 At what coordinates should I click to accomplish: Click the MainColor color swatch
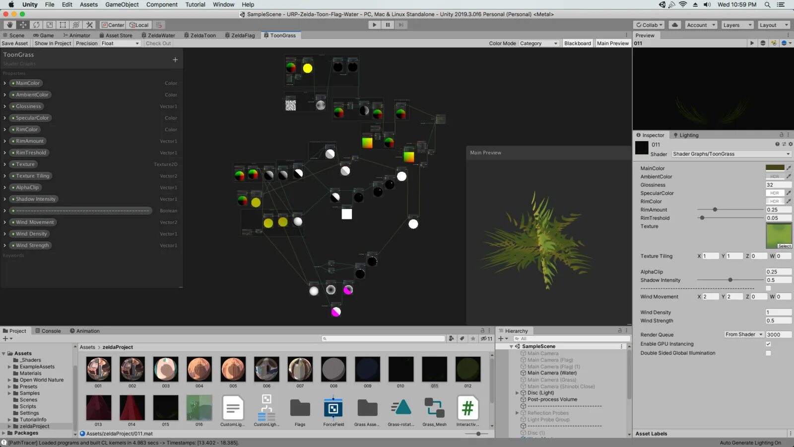click(x=775, y=168)
